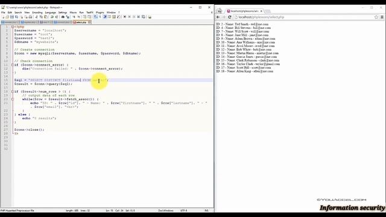Open a new Chrome tab
This screenshot has height=217, width=386.
click(x=268, y=11)
